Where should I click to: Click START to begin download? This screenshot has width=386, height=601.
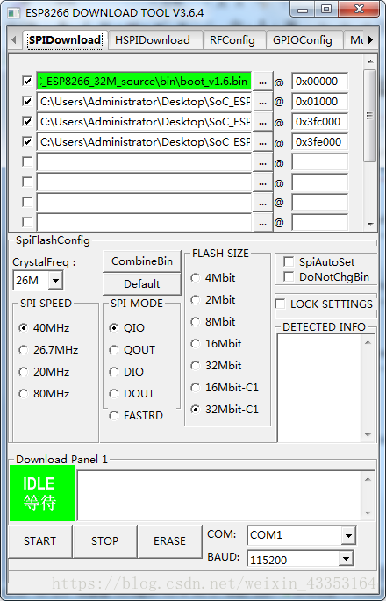coord(39,540)
